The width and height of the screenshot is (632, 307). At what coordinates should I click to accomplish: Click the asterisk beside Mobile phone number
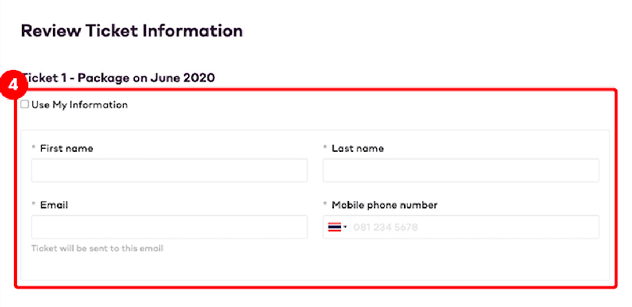click(x=325, y=205)
